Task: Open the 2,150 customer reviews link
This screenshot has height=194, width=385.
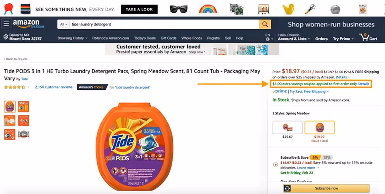Action: [x=54, y=87]
